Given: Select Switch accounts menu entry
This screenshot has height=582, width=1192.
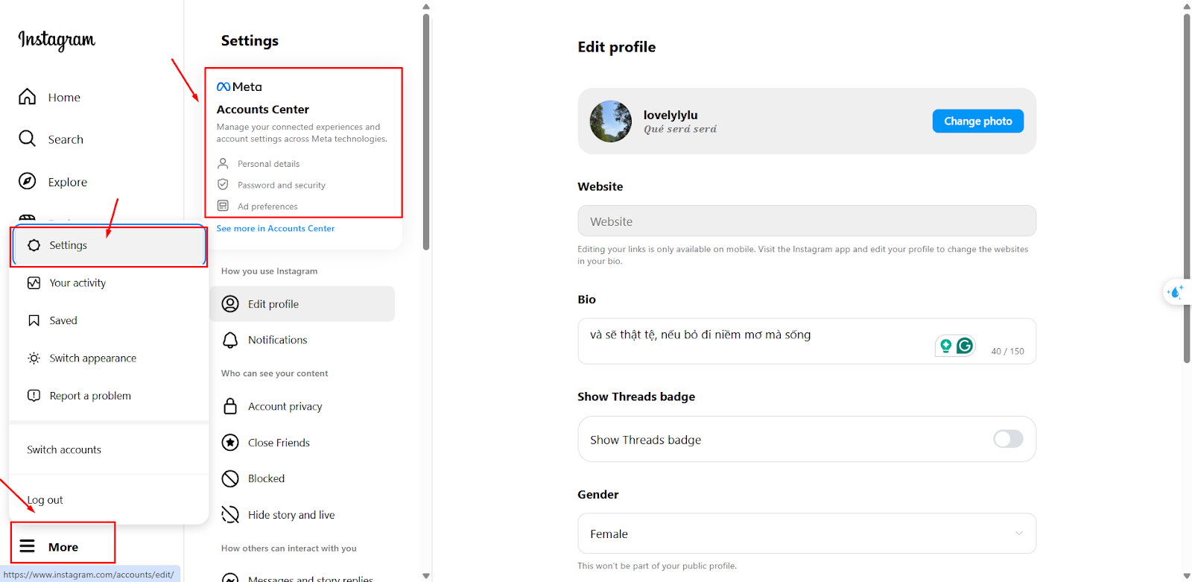Looking at the screenshot, I should [109, 449].
